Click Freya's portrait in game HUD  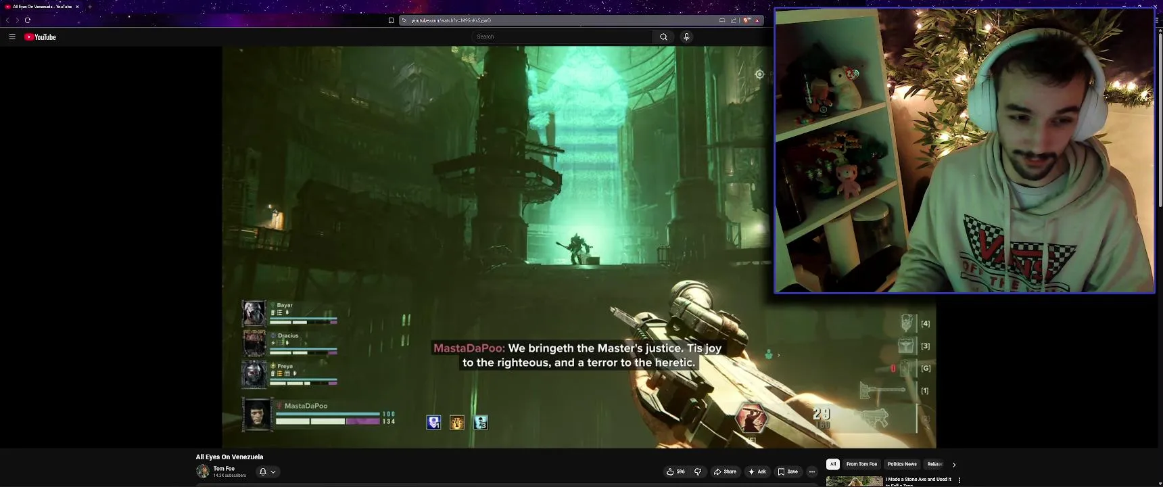click(254, 374)
